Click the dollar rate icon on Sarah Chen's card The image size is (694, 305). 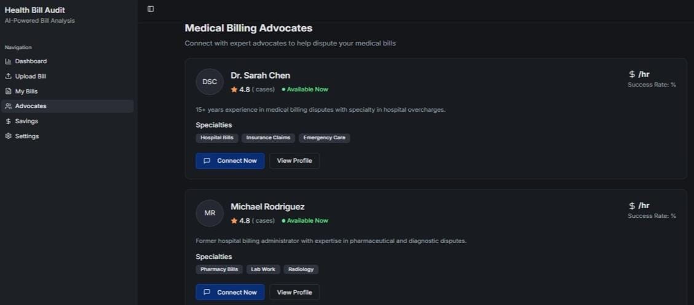coord(632,74)
